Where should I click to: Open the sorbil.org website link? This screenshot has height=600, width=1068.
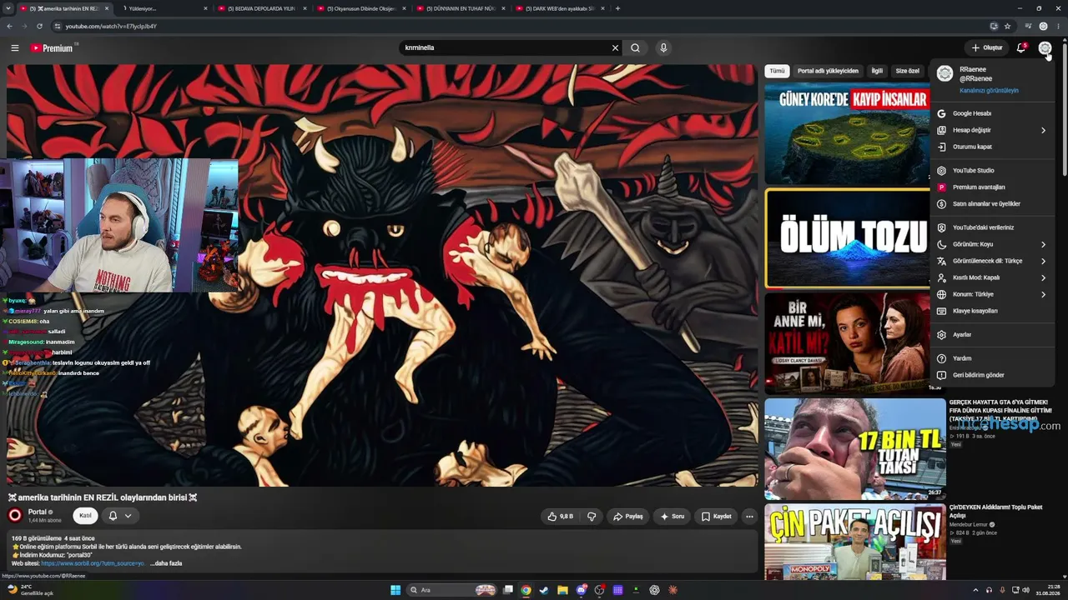93,563
